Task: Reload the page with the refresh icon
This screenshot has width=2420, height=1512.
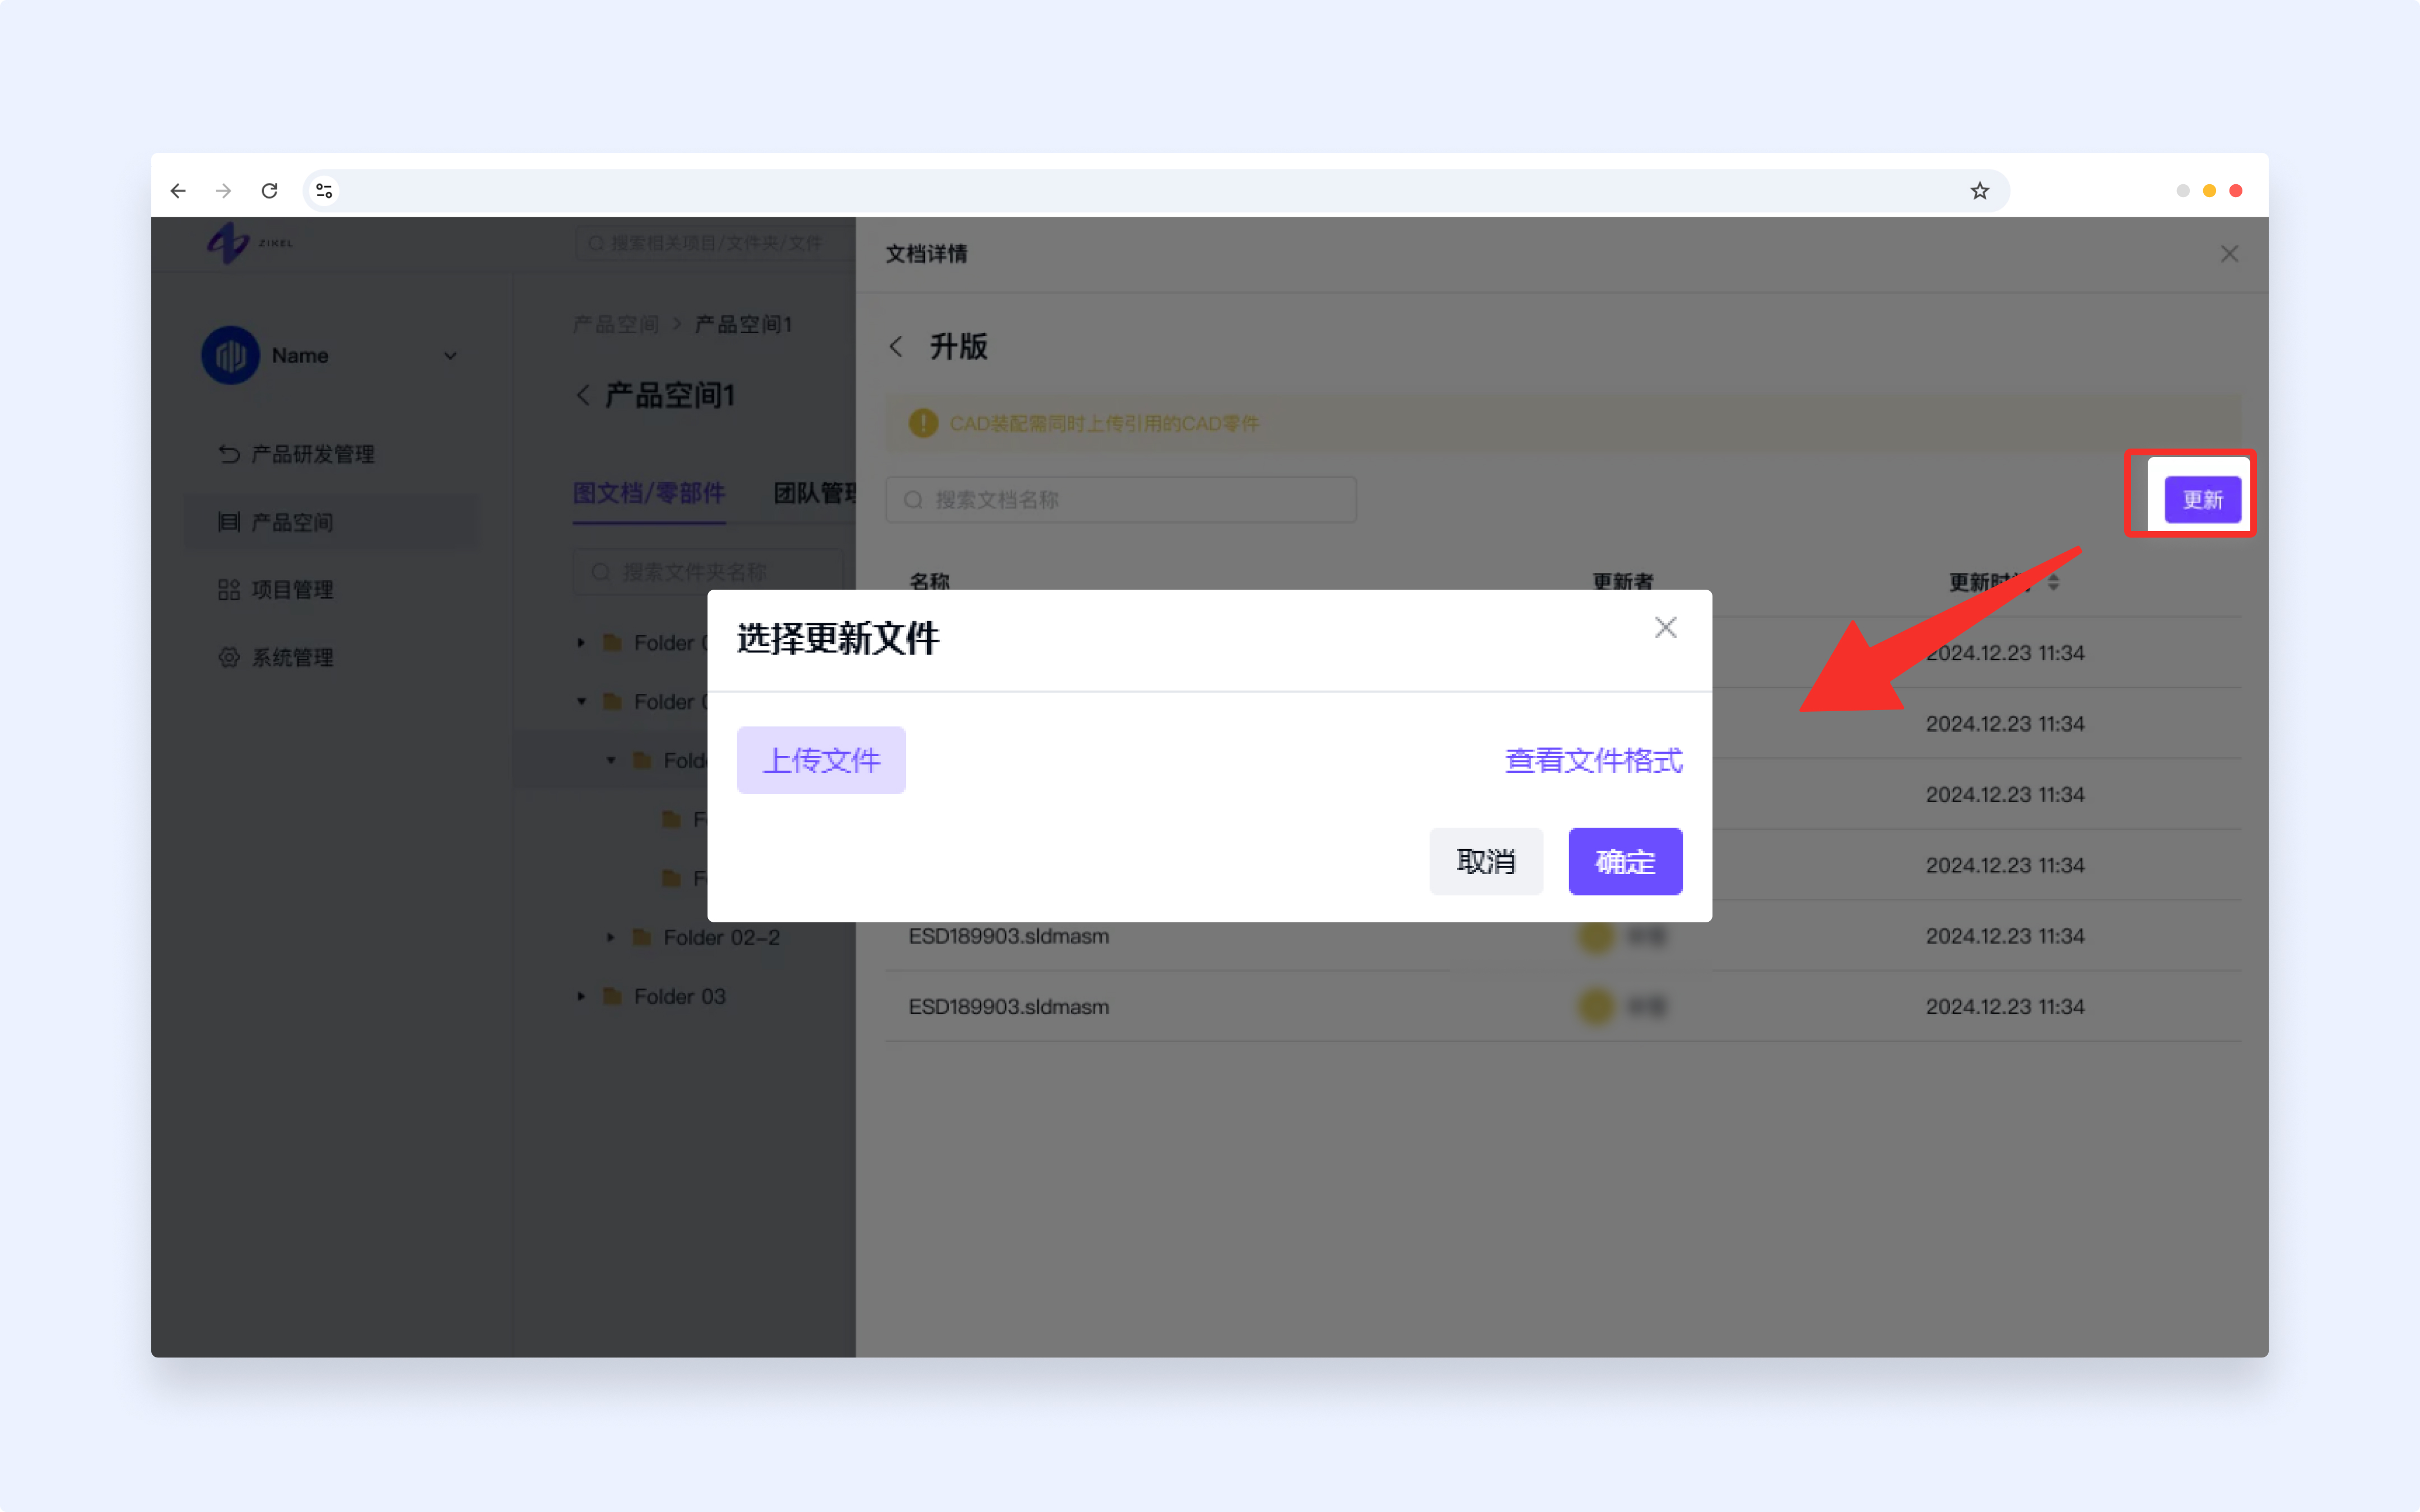Action: [270, 191]
